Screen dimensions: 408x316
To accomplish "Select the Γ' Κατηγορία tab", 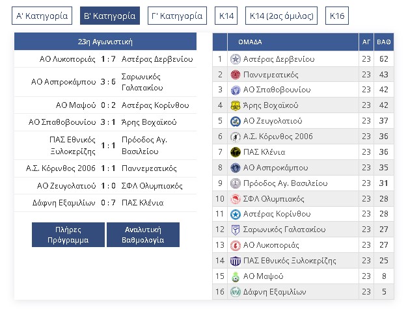I will tap(177, 16).
